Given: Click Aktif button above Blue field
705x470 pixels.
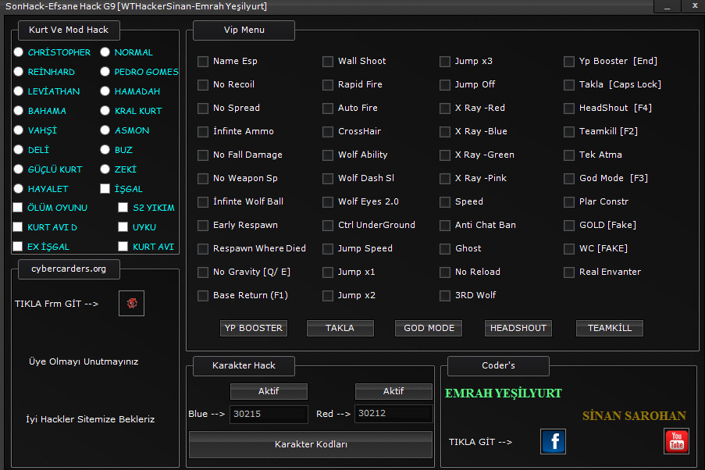Looking at the screenshot, I should [x=269, y=391].
